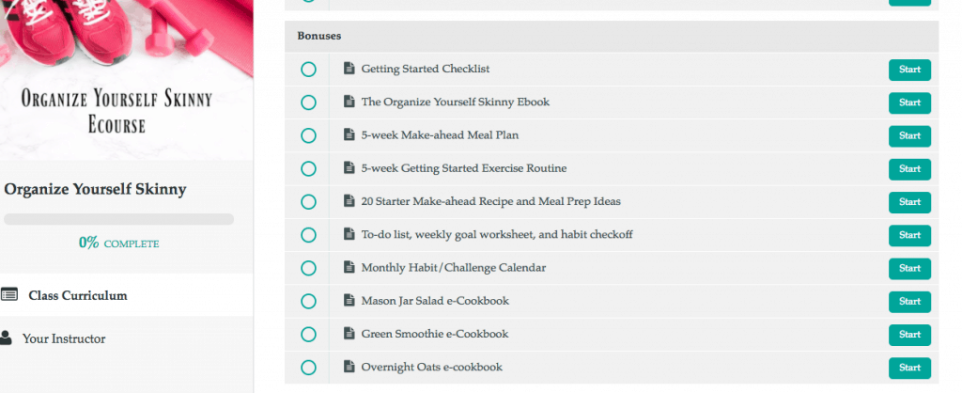Open the Overnight Oats e-cookbook lesson title
Viewport: 962px width, 393px height.
[431, 368]
